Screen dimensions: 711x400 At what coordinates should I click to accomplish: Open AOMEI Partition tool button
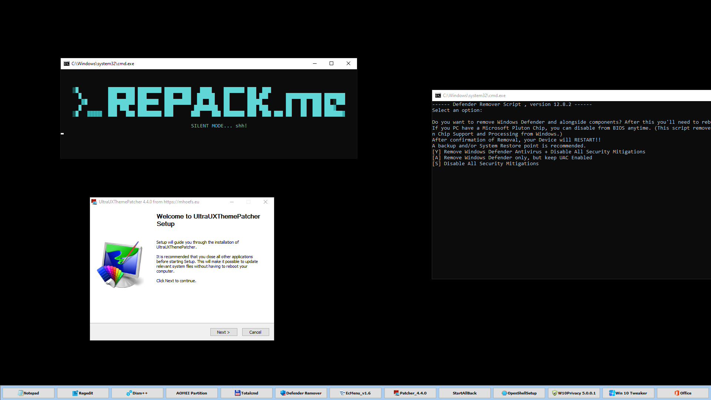pos(192,393)
